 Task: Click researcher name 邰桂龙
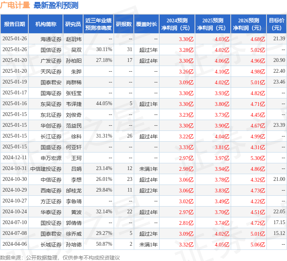[73, 191]
